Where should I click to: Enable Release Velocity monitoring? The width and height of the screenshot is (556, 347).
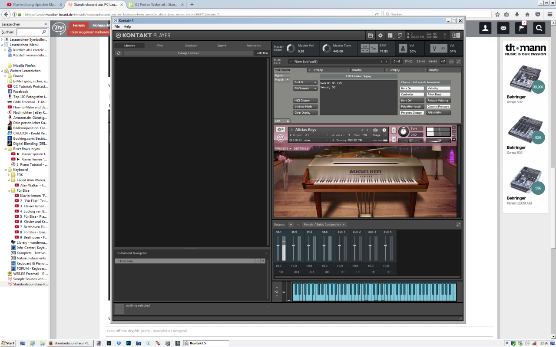[x=438, y=101]
